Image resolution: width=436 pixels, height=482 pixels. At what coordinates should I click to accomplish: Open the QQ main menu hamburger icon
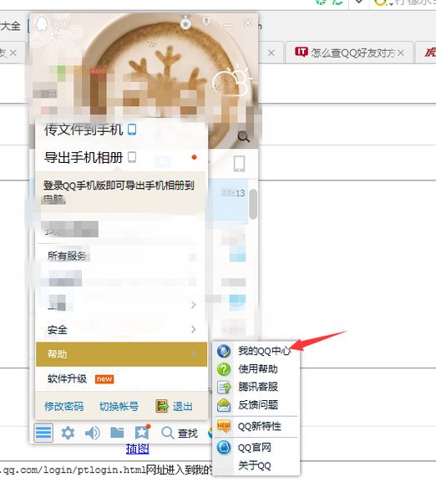pyautogui.click(x=43, y=433)
